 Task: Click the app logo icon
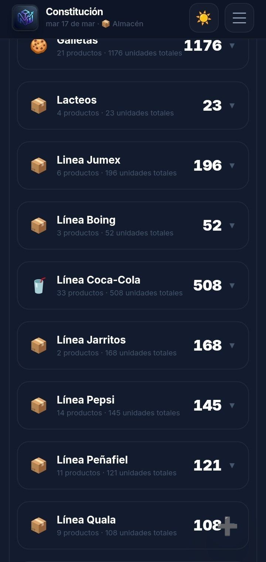point(25,18)
